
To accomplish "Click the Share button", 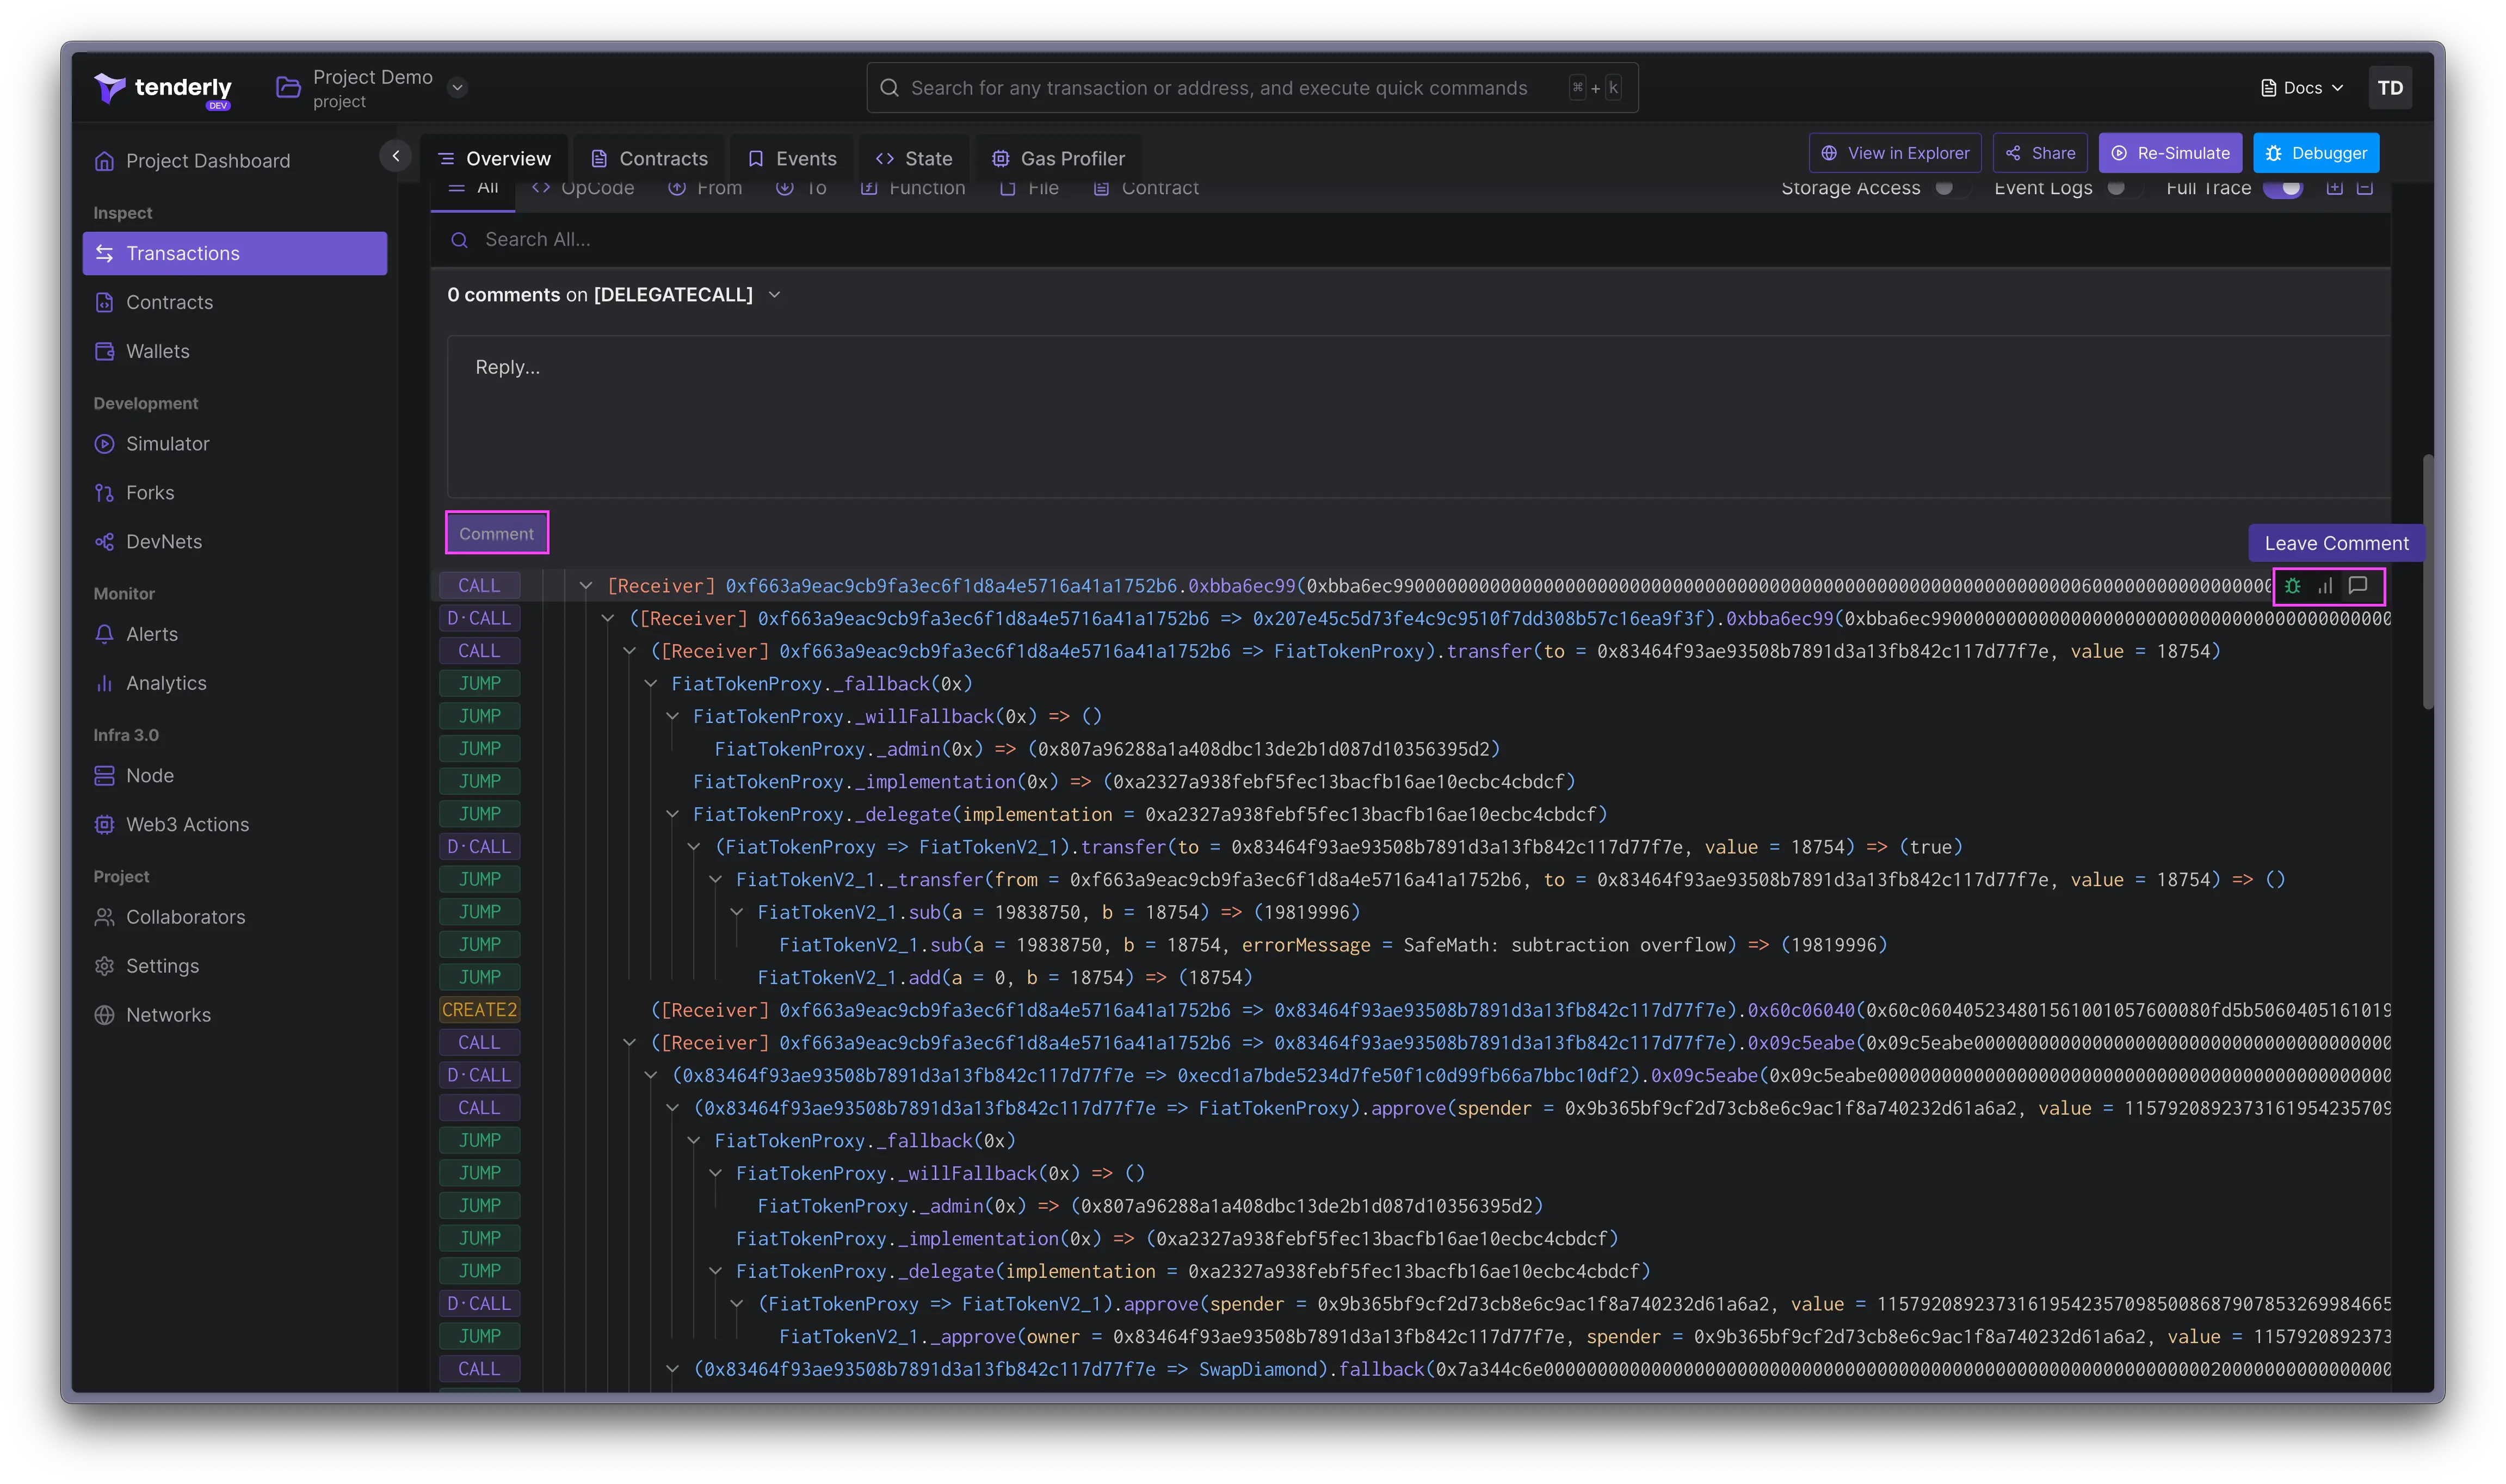I will (x=2039, y=153).
